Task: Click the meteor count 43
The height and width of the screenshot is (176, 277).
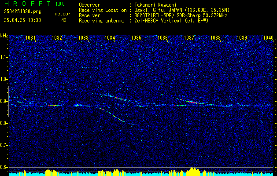Action: click(64, 20)
